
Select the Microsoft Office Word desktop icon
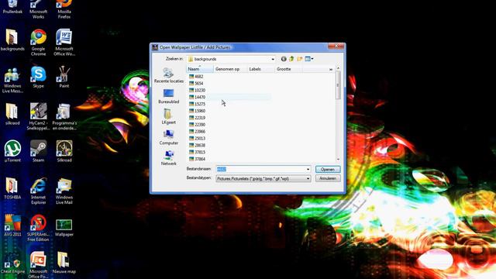click(x=64, y=43)
